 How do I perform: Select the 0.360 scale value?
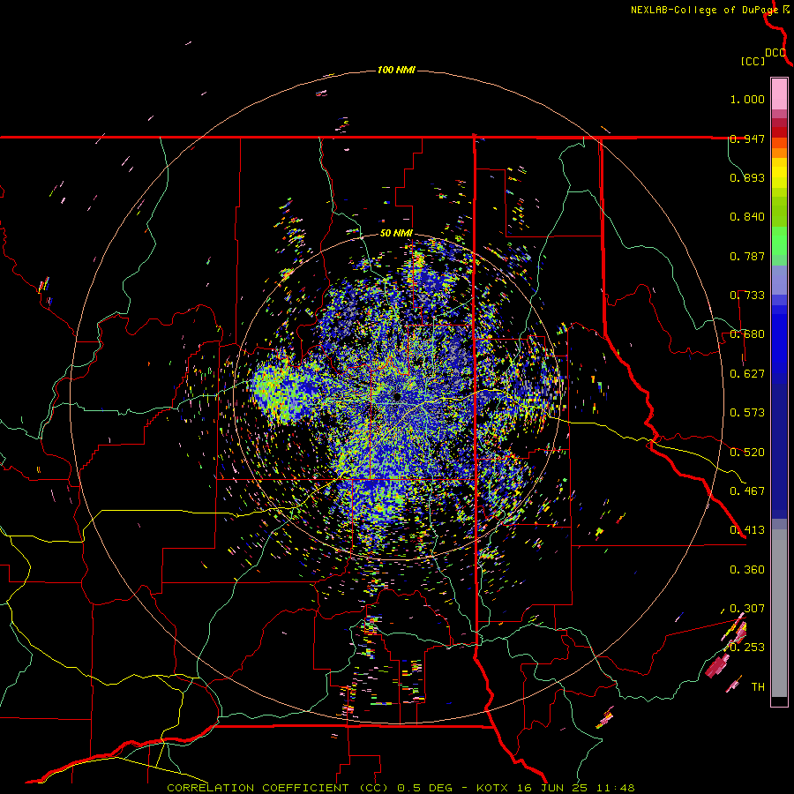[747, 570]
